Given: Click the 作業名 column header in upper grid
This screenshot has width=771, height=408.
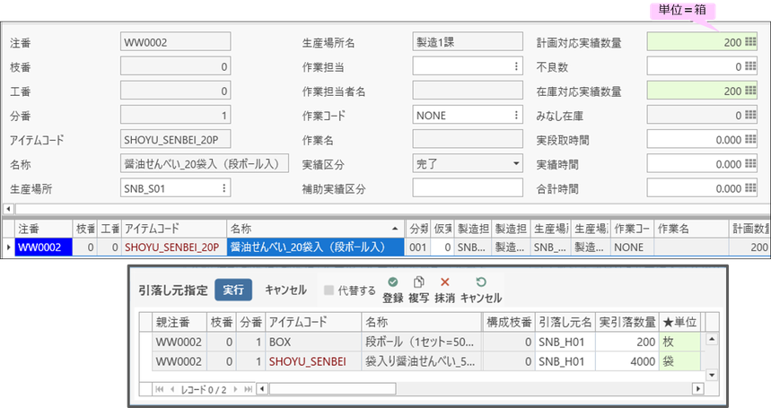Looking at the screenshot, I should tap(691, 229).
